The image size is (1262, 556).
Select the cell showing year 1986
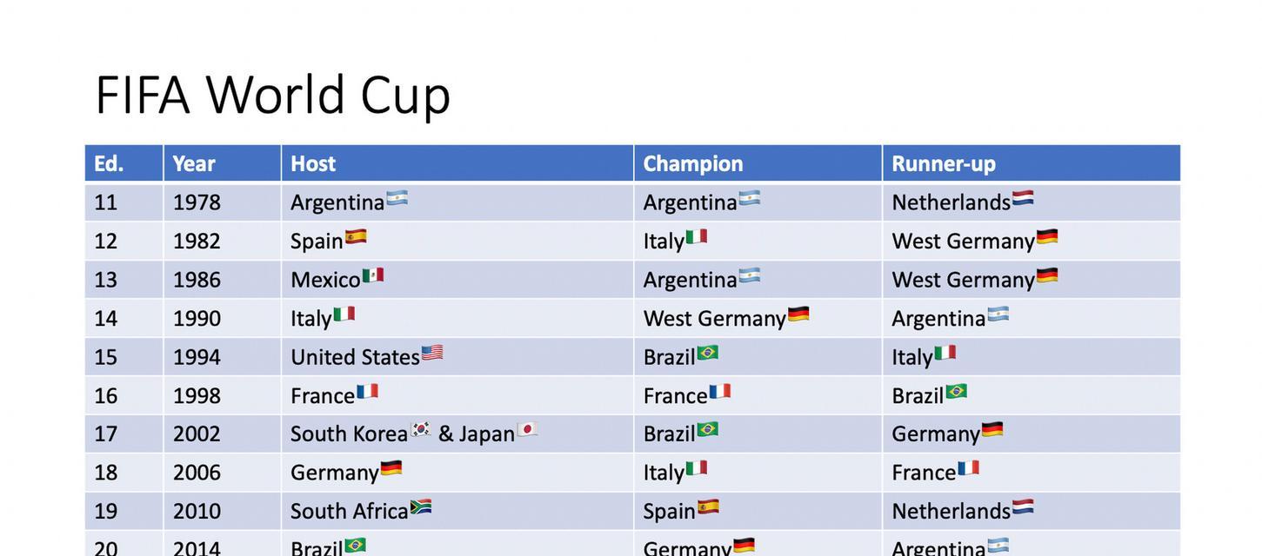(x=223, y=280)
